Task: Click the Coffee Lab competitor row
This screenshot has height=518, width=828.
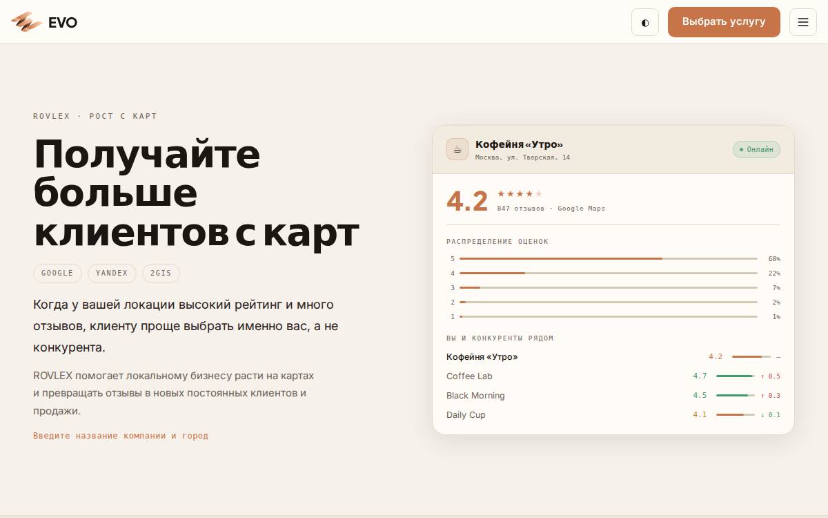Action: coord(613,376)
